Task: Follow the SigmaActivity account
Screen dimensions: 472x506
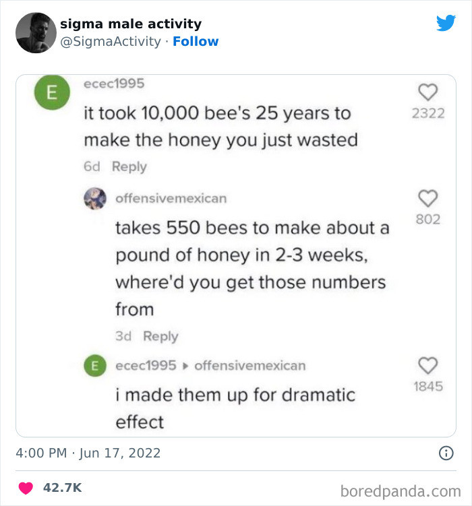Action: [x=196, y=41]
